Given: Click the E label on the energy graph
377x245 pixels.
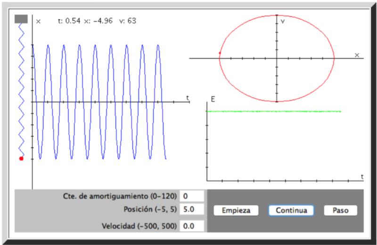Looking at the screenshot, I should pyautogui.click(x=213, y=99).
